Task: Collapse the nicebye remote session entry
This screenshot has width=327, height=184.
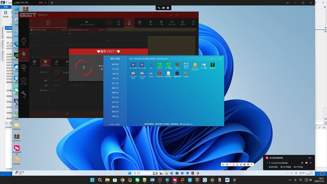Action: point(267,163)
